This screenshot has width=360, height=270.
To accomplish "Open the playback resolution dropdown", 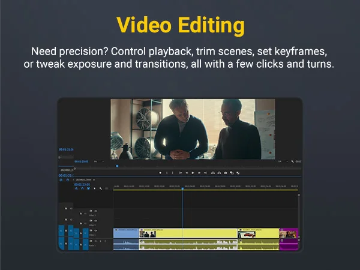I will (x=283, y=161).
